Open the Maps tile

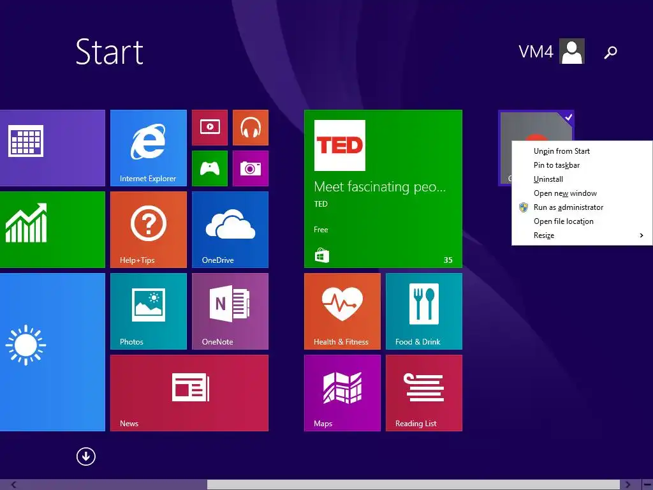point(342,393)
